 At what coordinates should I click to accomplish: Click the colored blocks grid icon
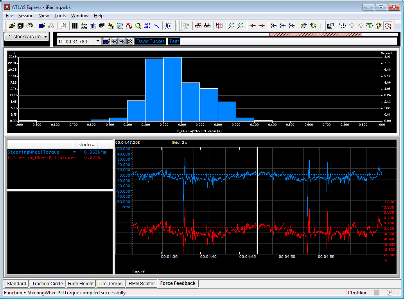tap(102, 25)
